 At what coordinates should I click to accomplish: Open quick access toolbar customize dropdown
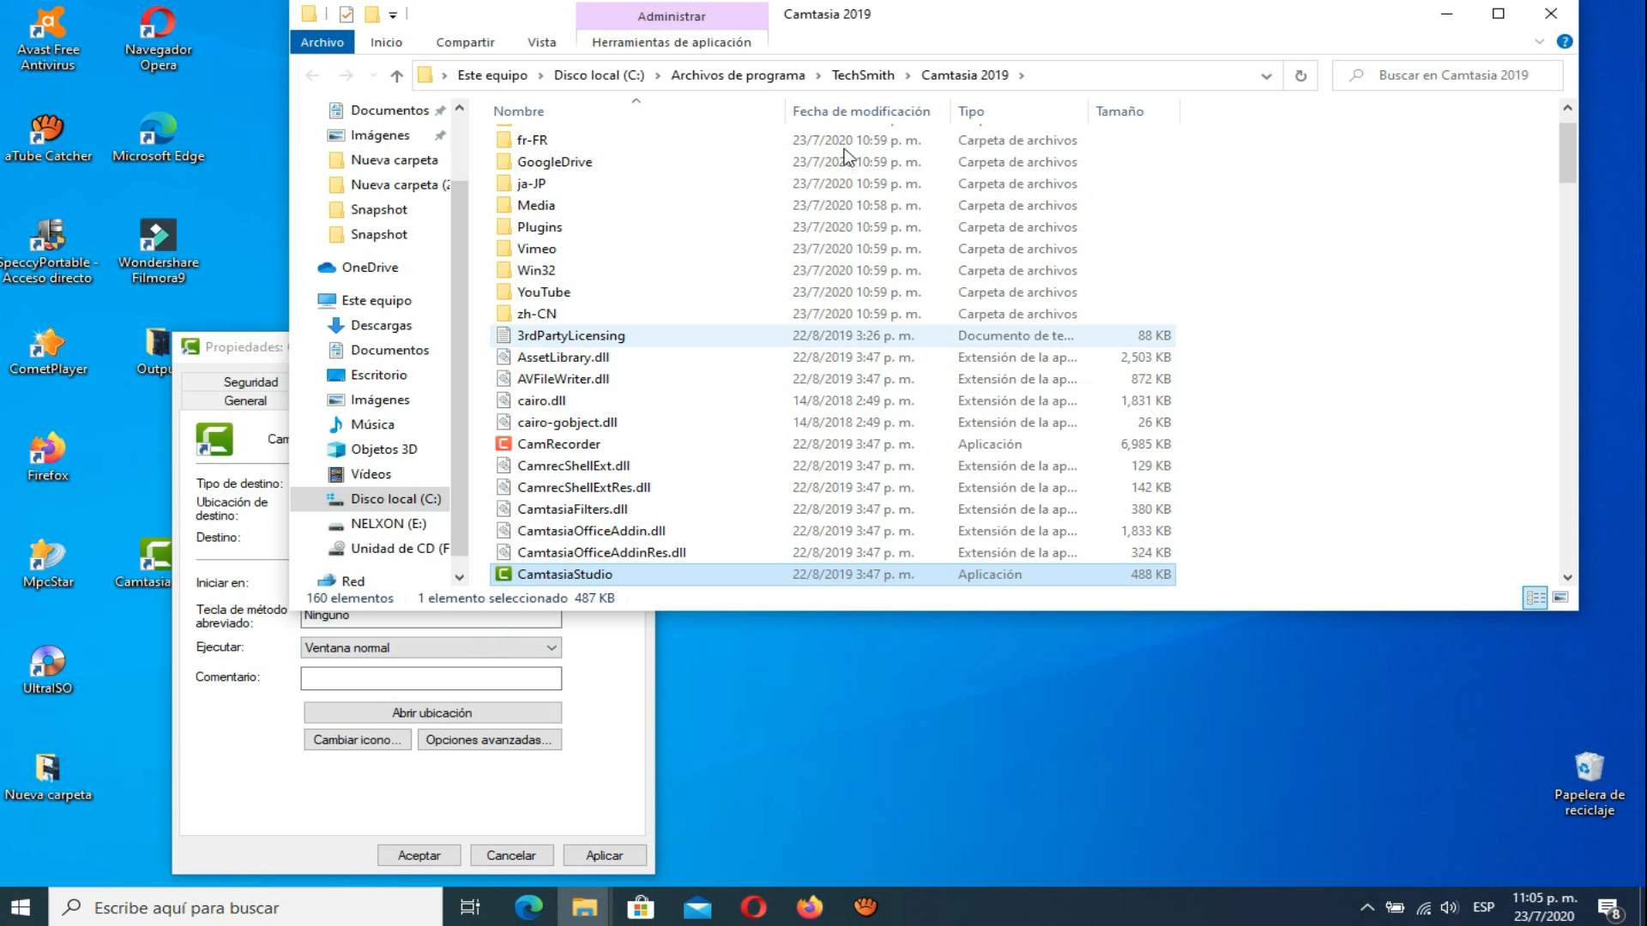click(x=393, y=15)
